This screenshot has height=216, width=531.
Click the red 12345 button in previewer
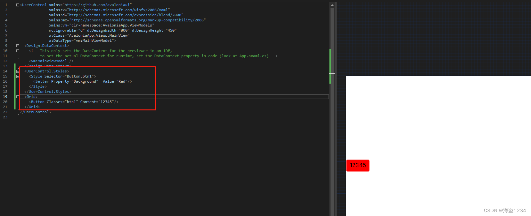click(358, 165)
